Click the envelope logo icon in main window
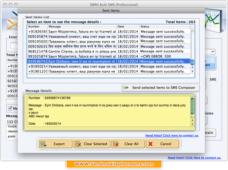 click(x=12, y=21)
